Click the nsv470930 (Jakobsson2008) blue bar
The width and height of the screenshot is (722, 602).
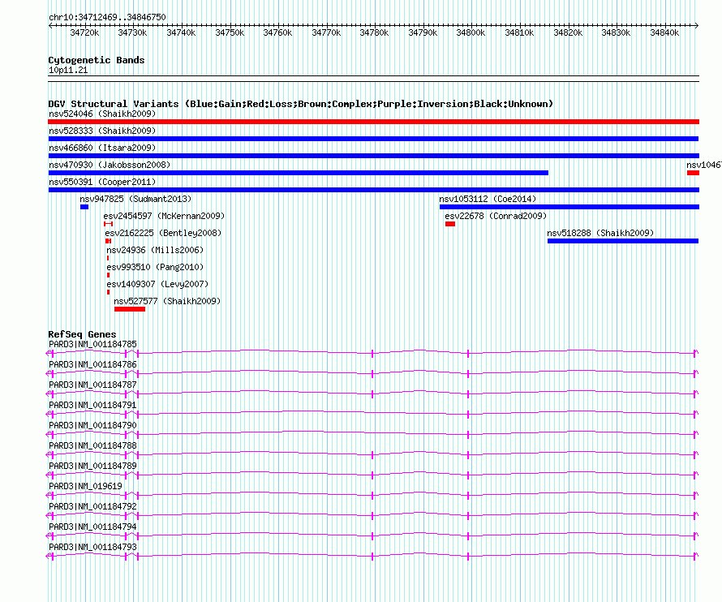click(x=299, y=173)
